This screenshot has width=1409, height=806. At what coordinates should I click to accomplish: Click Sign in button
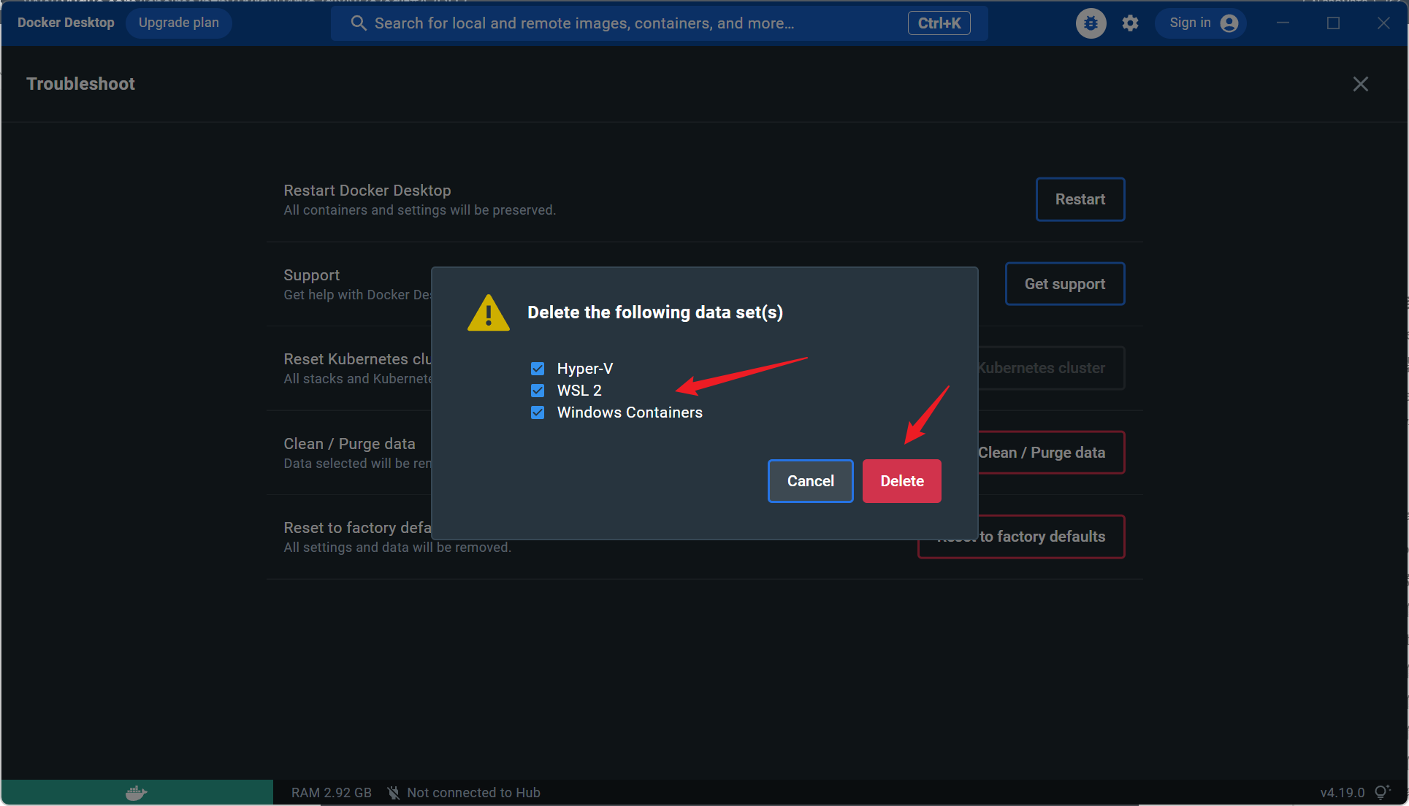click(1189, 23)
